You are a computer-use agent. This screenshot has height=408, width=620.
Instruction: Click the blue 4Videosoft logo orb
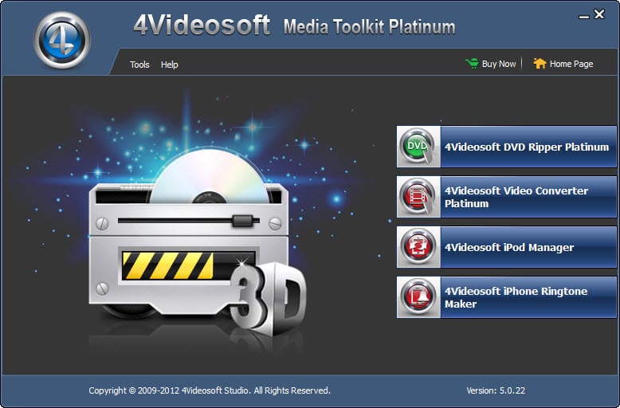point(62,41)
